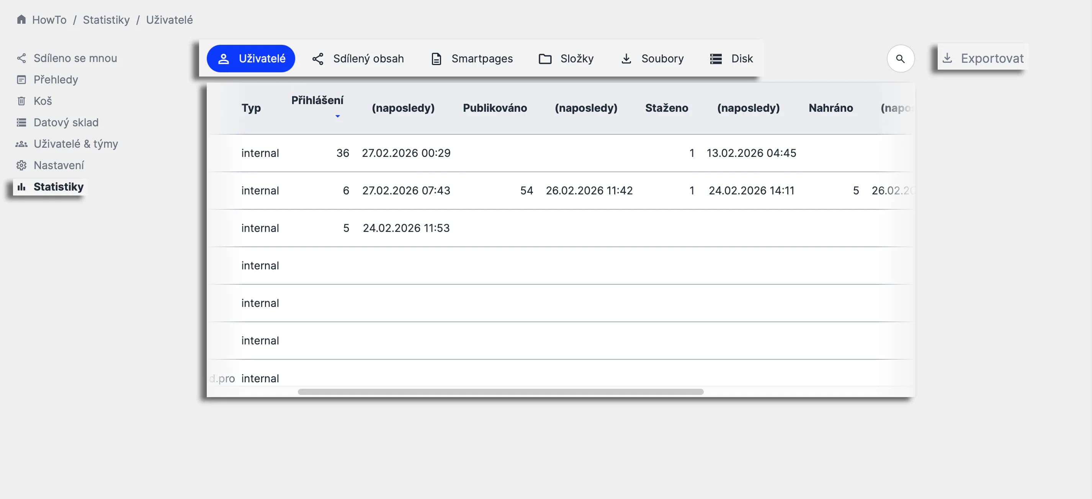Toggle the Přihlášení sort arrow
Screen dimensions: 1092x499
point(337,116)
